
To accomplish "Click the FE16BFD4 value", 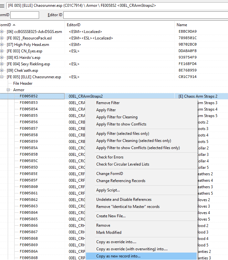I will point(188,64).
